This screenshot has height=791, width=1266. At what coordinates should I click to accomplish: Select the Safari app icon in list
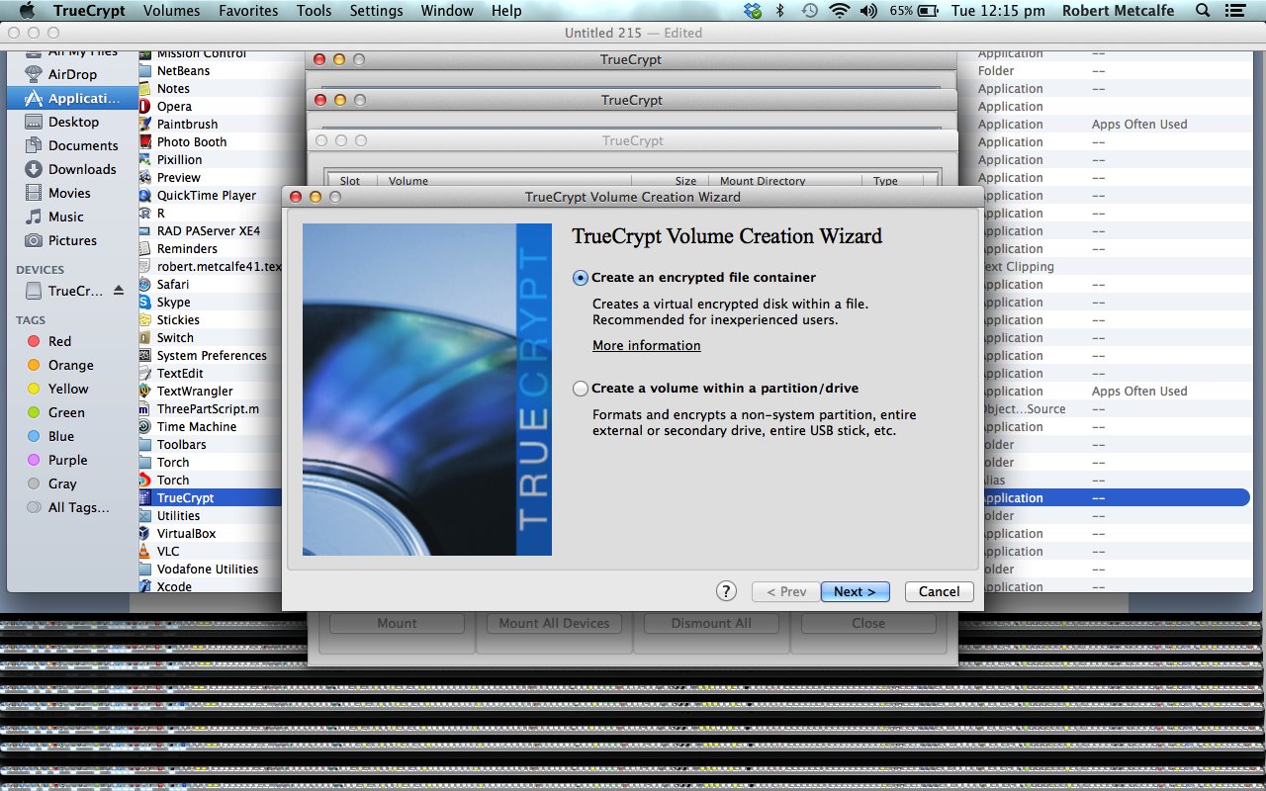(x=145, y=284)
